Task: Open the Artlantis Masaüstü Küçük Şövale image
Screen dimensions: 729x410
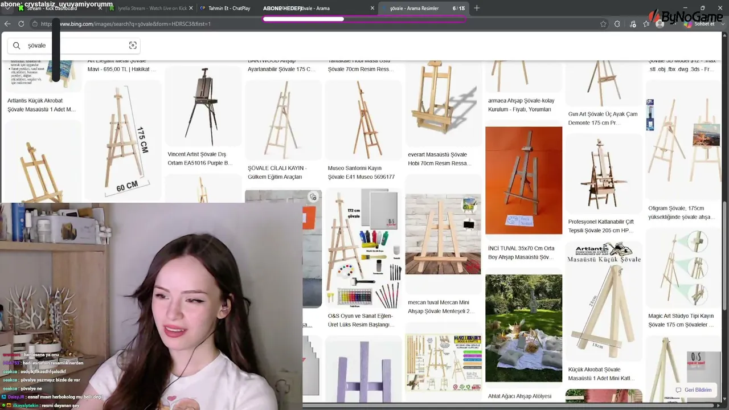Action: (604, 302)
